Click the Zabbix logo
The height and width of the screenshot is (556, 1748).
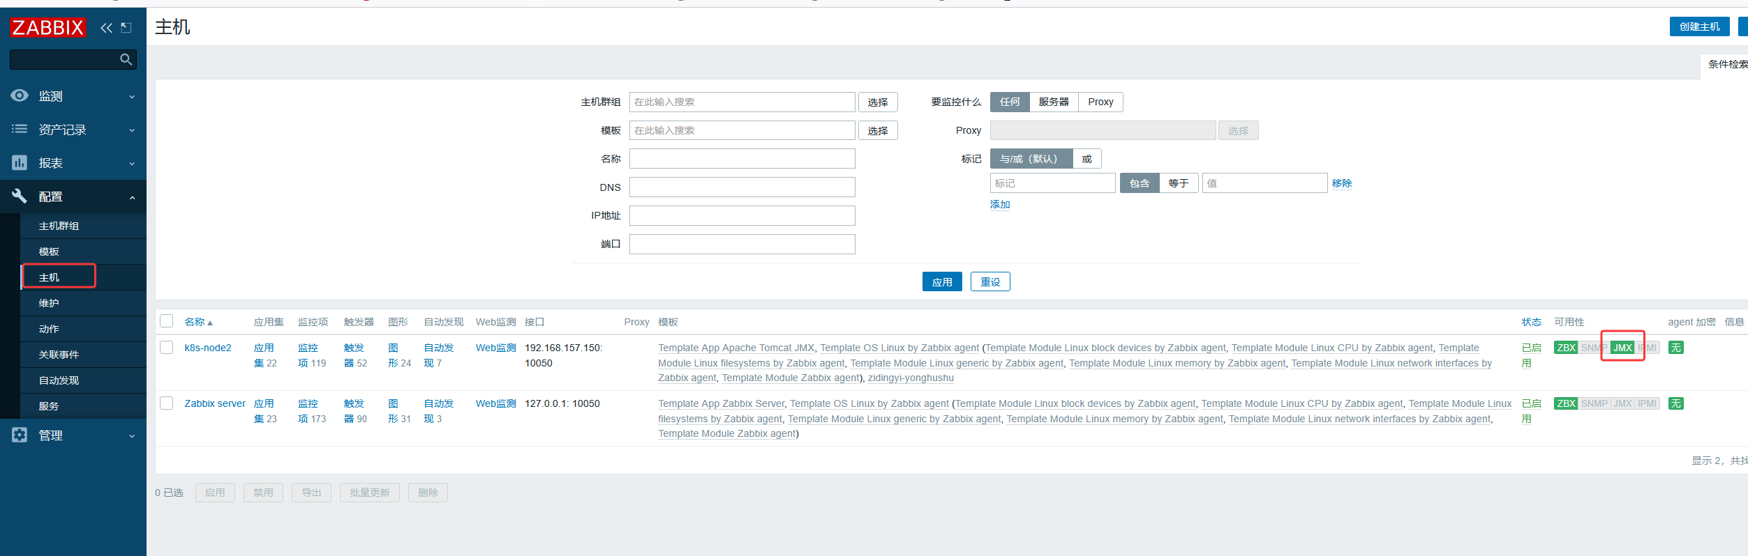(x=47, y=28)
